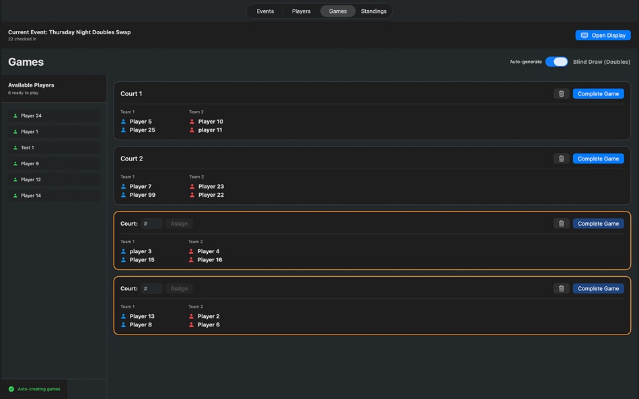
Task: Click the Court 2 heading
Action: click(132, 159)
